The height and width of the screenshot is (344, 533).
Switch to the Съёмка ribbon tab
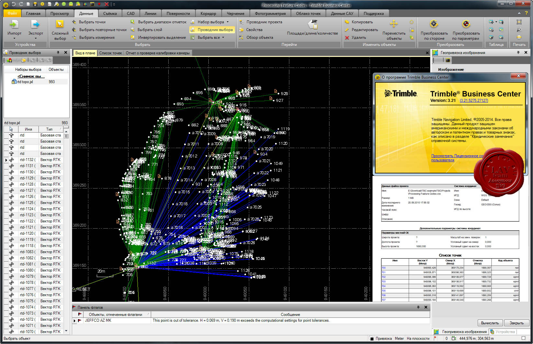pyautogui.click(x=110, y=13)
